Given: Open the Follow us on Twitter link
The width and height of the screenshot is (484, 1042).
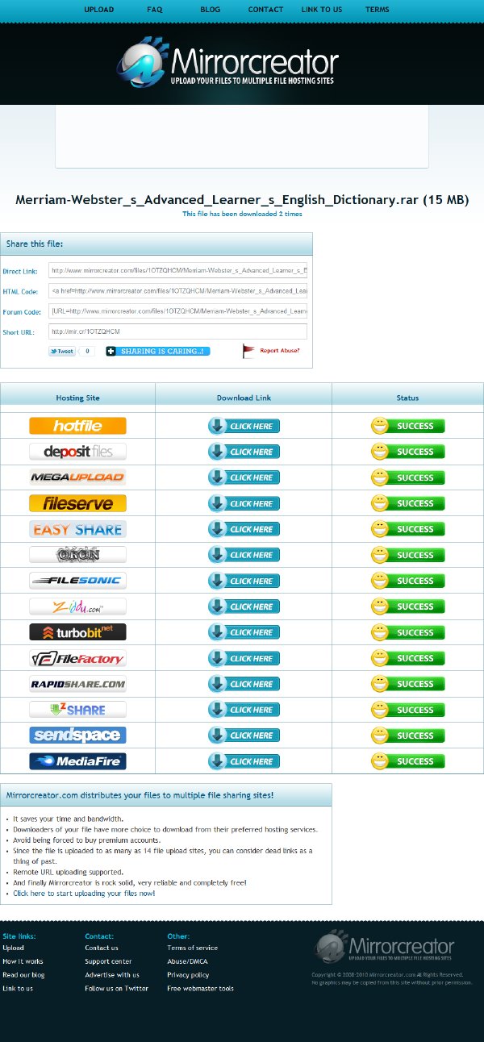Looking at the screenshot, I should pos(117,989).
